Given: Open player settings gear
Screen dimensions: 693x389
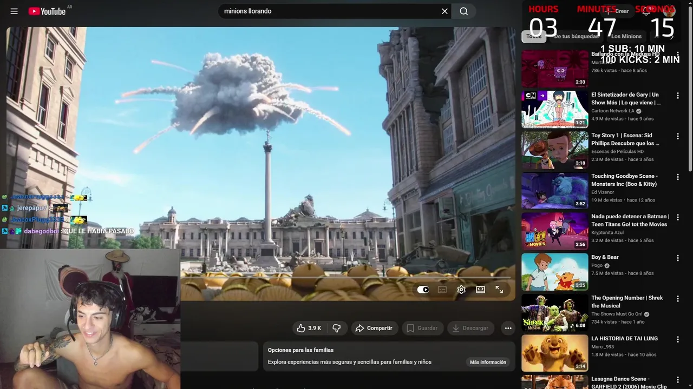Looking at the screenshot, I should [x=461, y=290].
